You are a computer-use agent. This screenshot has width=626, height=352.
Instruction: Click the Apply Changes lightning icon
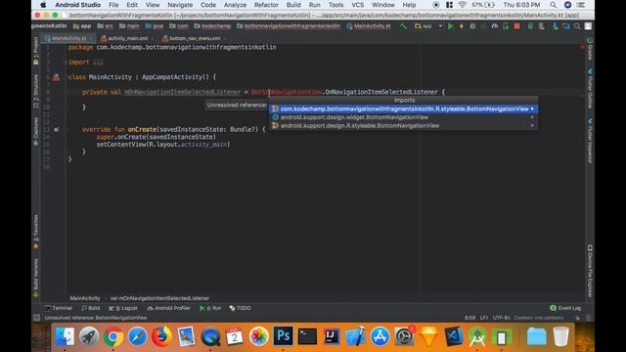pos(462,26)
